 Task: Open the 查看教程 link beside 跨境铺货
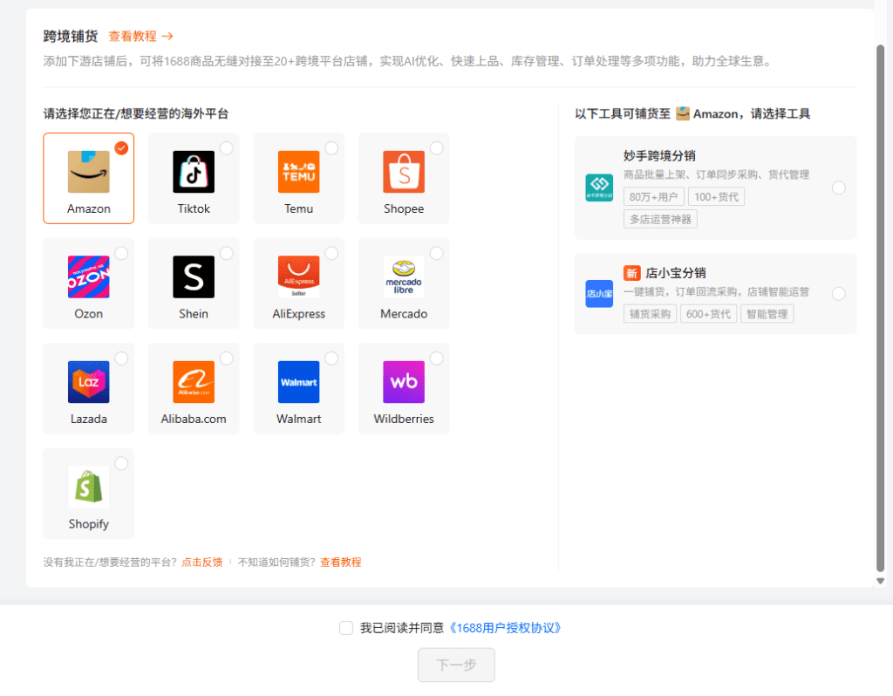click(140, 37)
